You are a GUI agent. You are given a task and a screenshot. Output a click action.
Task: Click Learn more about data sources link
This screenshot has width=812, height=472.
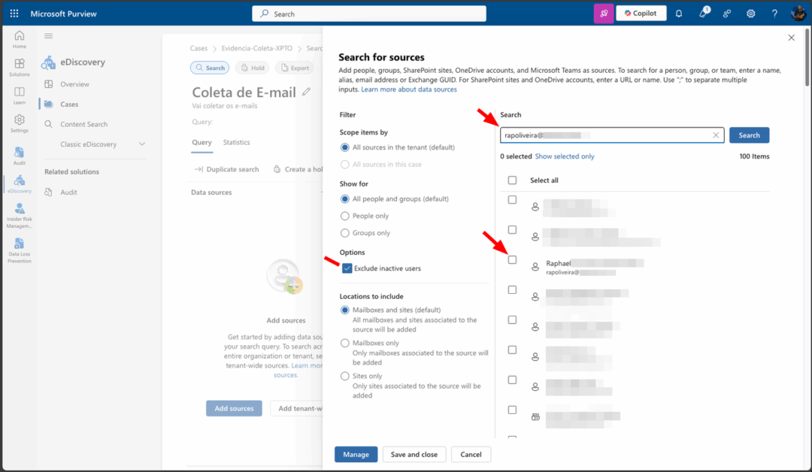pyautogui.click(x=408, y=89)
